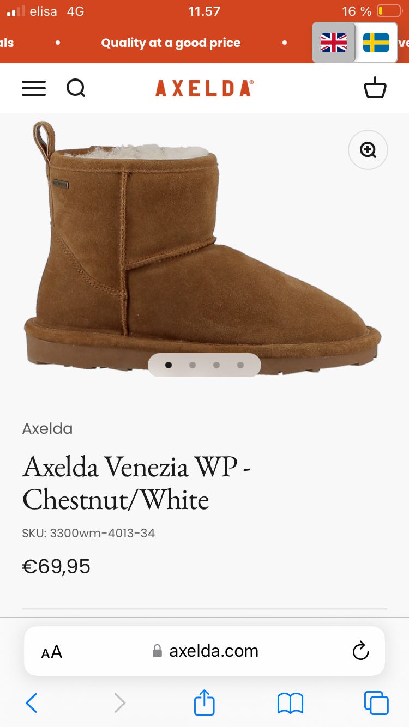Open the AA text size menu
This screenshot has width=409, height=727.
[52, 652]
